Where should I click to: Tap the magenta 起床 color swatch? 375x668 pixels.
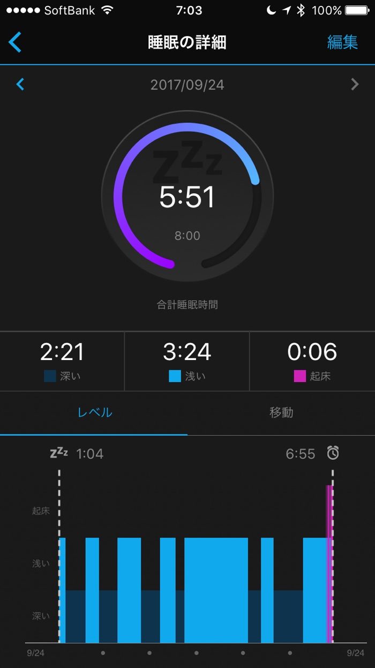(299, 376)
